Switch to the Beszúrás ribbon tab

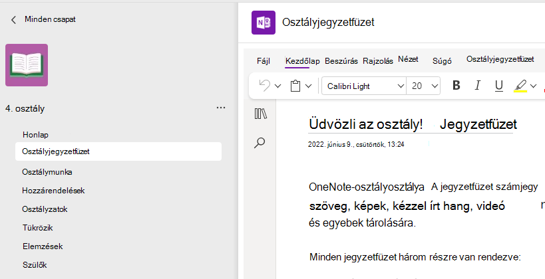coord(341,61)
